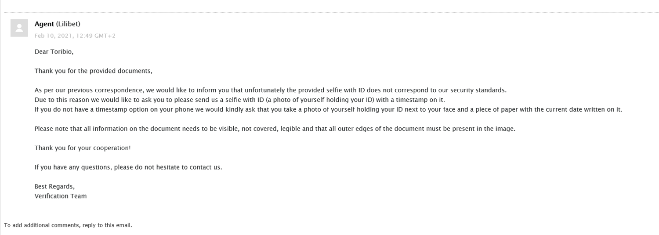Image resolution: width=659 pixels, height=235 pixels.
Task: Click the "If you have any questions" line
Action: pos(128,167)
